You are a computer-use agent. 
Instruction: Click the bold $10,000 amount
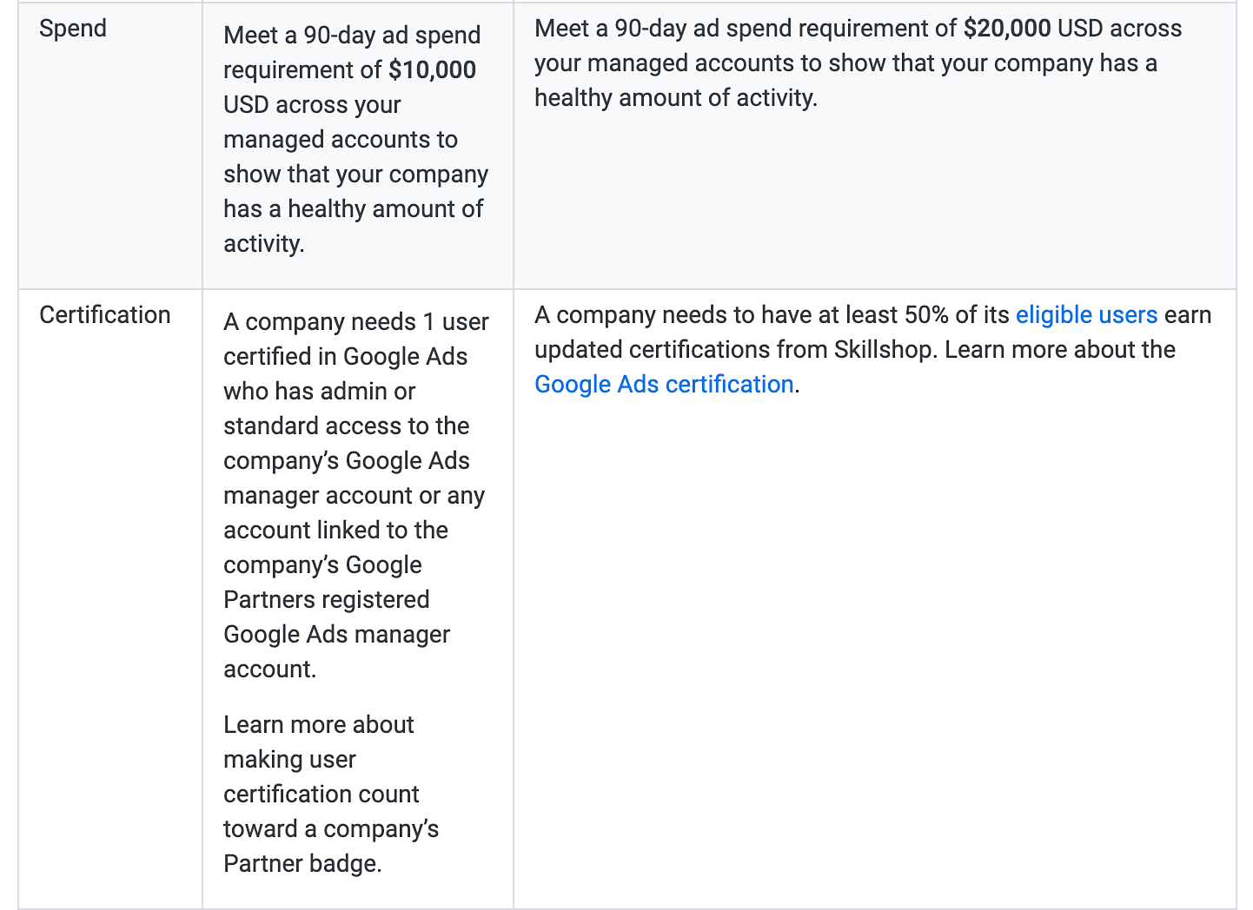(432, 70)
